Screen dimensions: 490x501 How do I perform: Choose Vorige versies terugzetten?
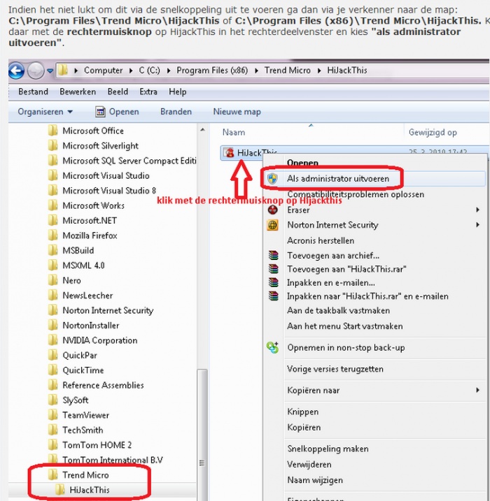click(335, 369)
